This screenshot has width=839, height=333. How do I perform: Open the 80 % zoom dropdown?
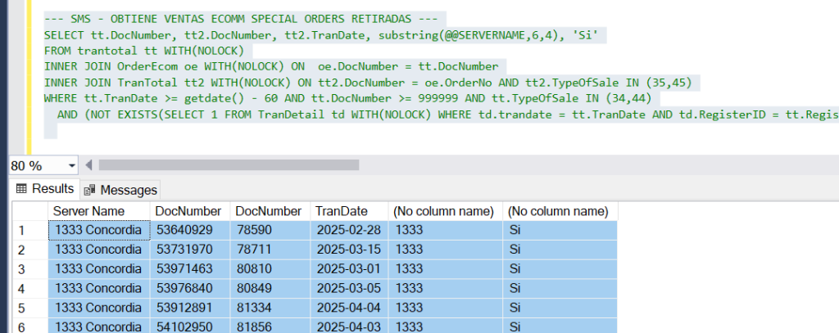(72, 166)
